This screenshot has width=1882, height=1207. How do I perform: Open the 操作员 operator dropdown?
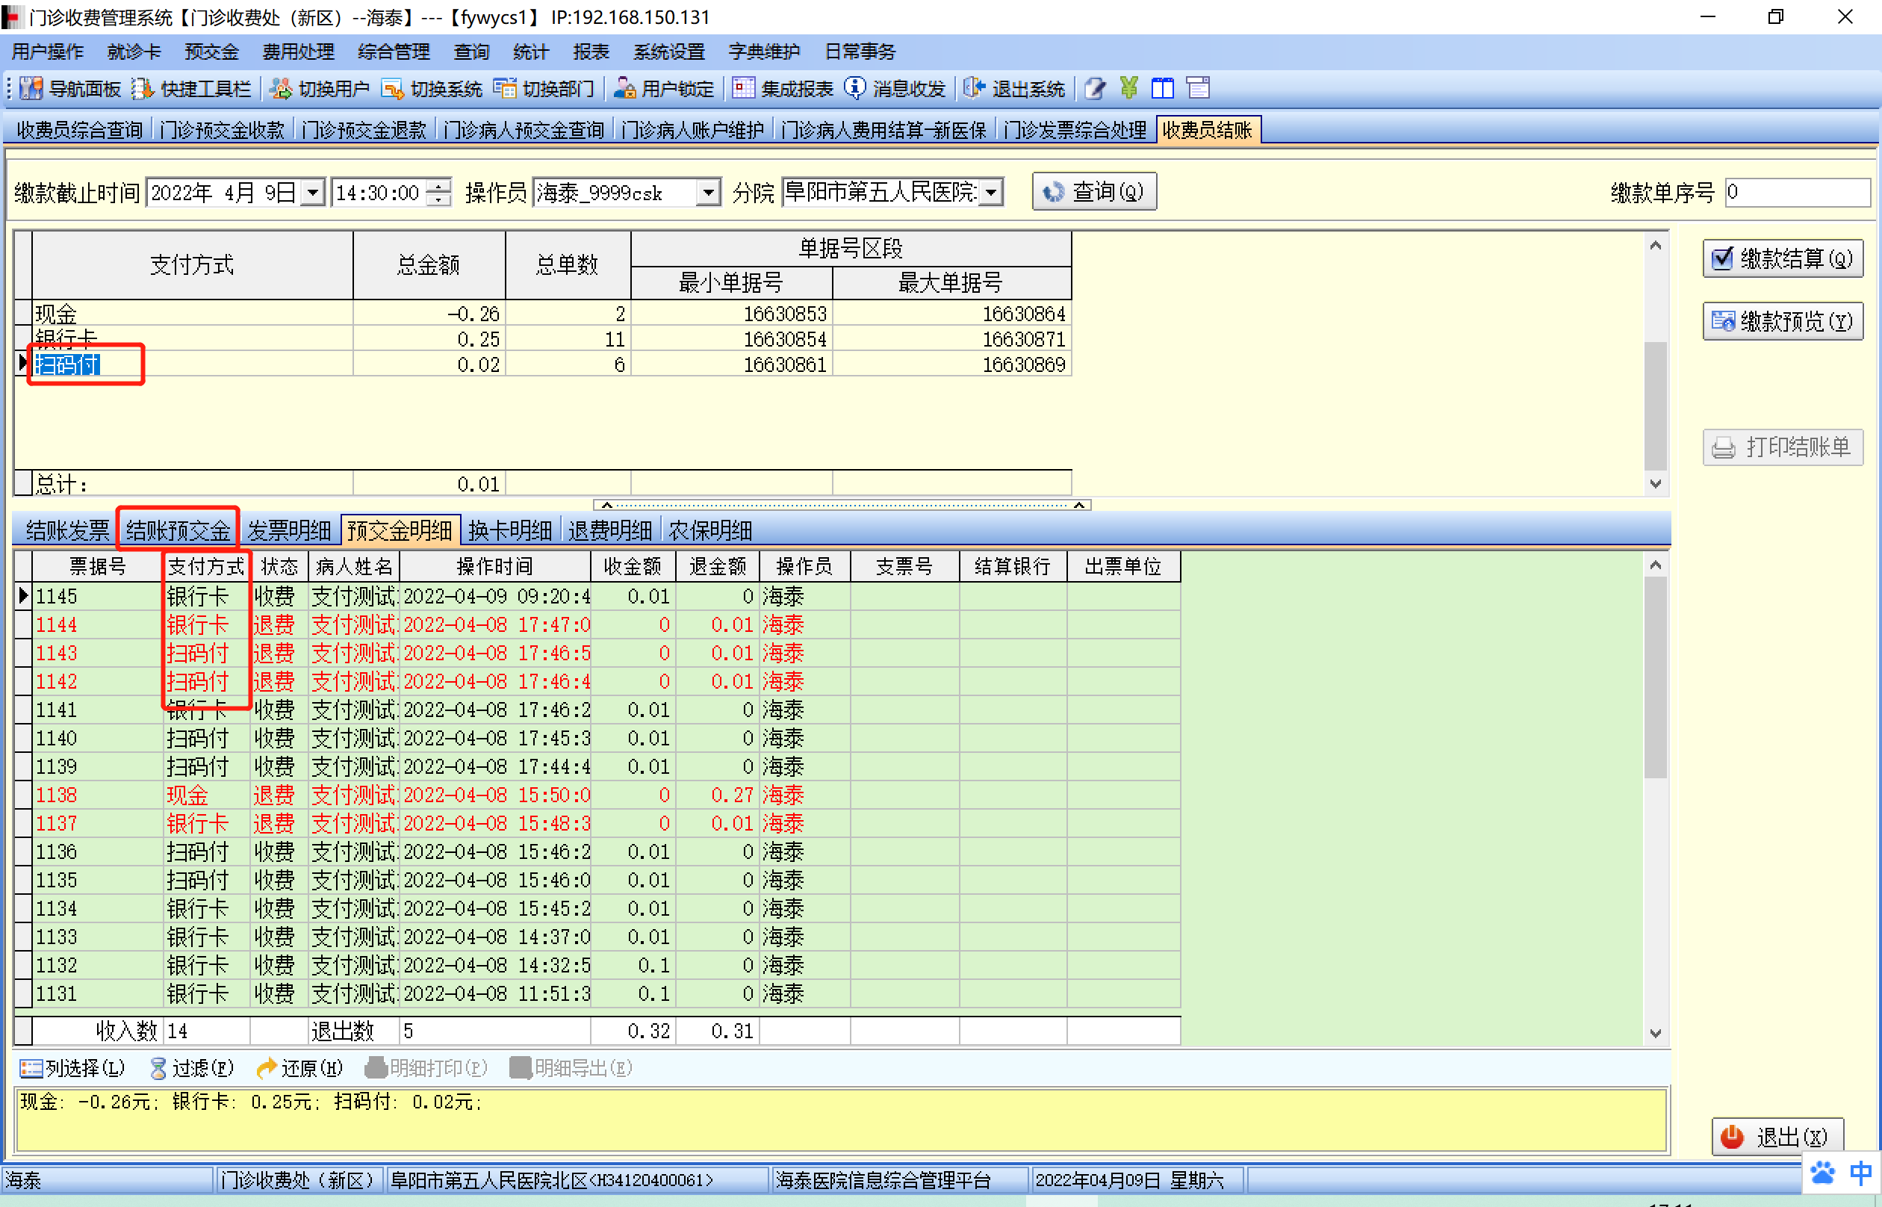[707, 192]
